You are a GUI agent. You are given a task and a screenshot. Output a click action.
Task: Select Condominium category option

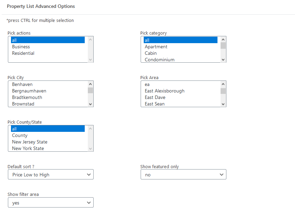(181, 60)
